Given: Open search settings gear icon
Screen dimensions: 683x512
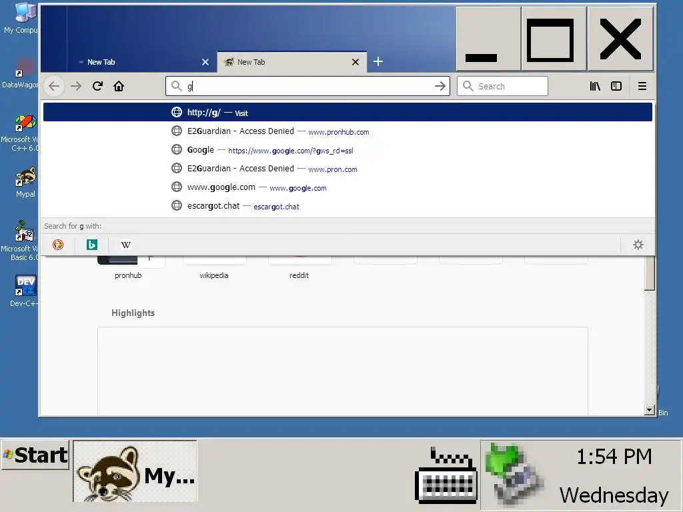Looking at the screenshot, I should click(638, 245).
